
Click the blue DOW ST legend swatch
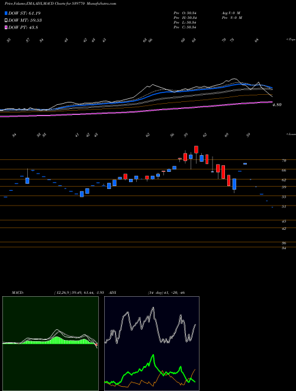tap(7, 13)
